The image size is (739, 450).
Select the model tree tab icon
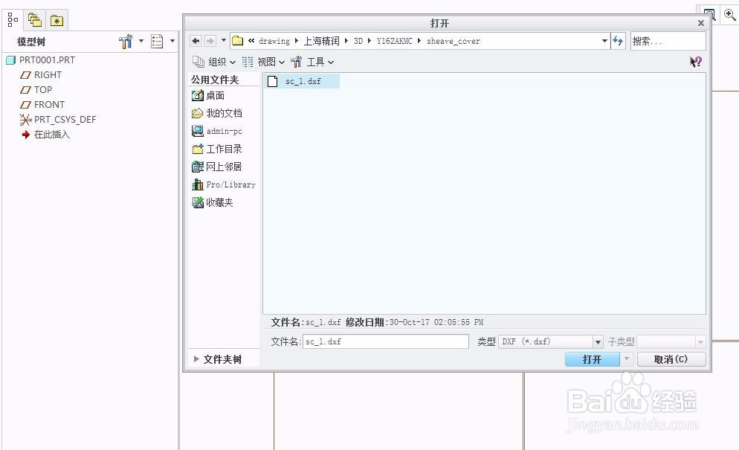tap(11, 19)
